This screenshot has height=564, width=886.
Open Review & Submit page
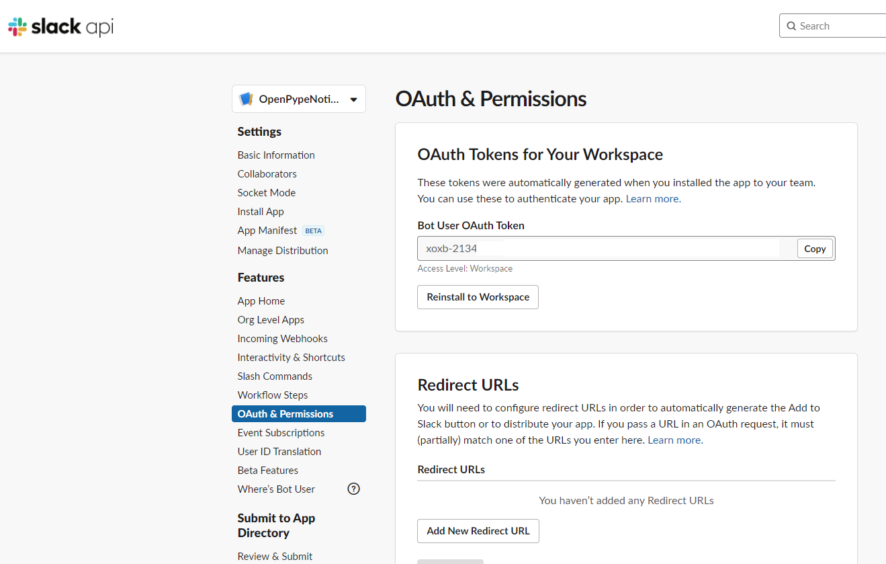[x=275, y=556]
